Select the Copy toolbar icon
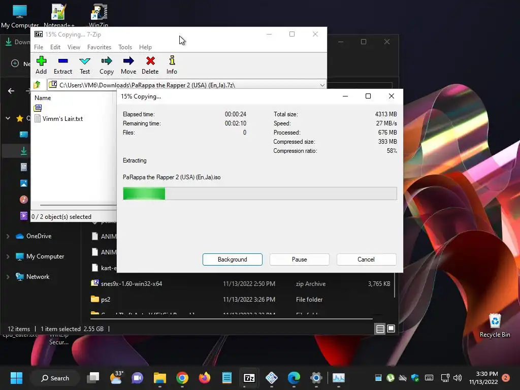This screenshot has width=520, height=390. pyautogui.click(x=107, y=65)
